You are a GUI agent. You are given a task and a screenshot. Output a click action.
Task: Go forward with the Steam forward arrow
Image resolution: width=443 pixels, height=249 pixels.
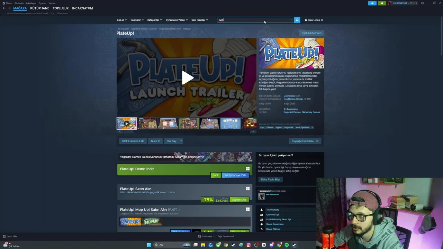(9, 8)
